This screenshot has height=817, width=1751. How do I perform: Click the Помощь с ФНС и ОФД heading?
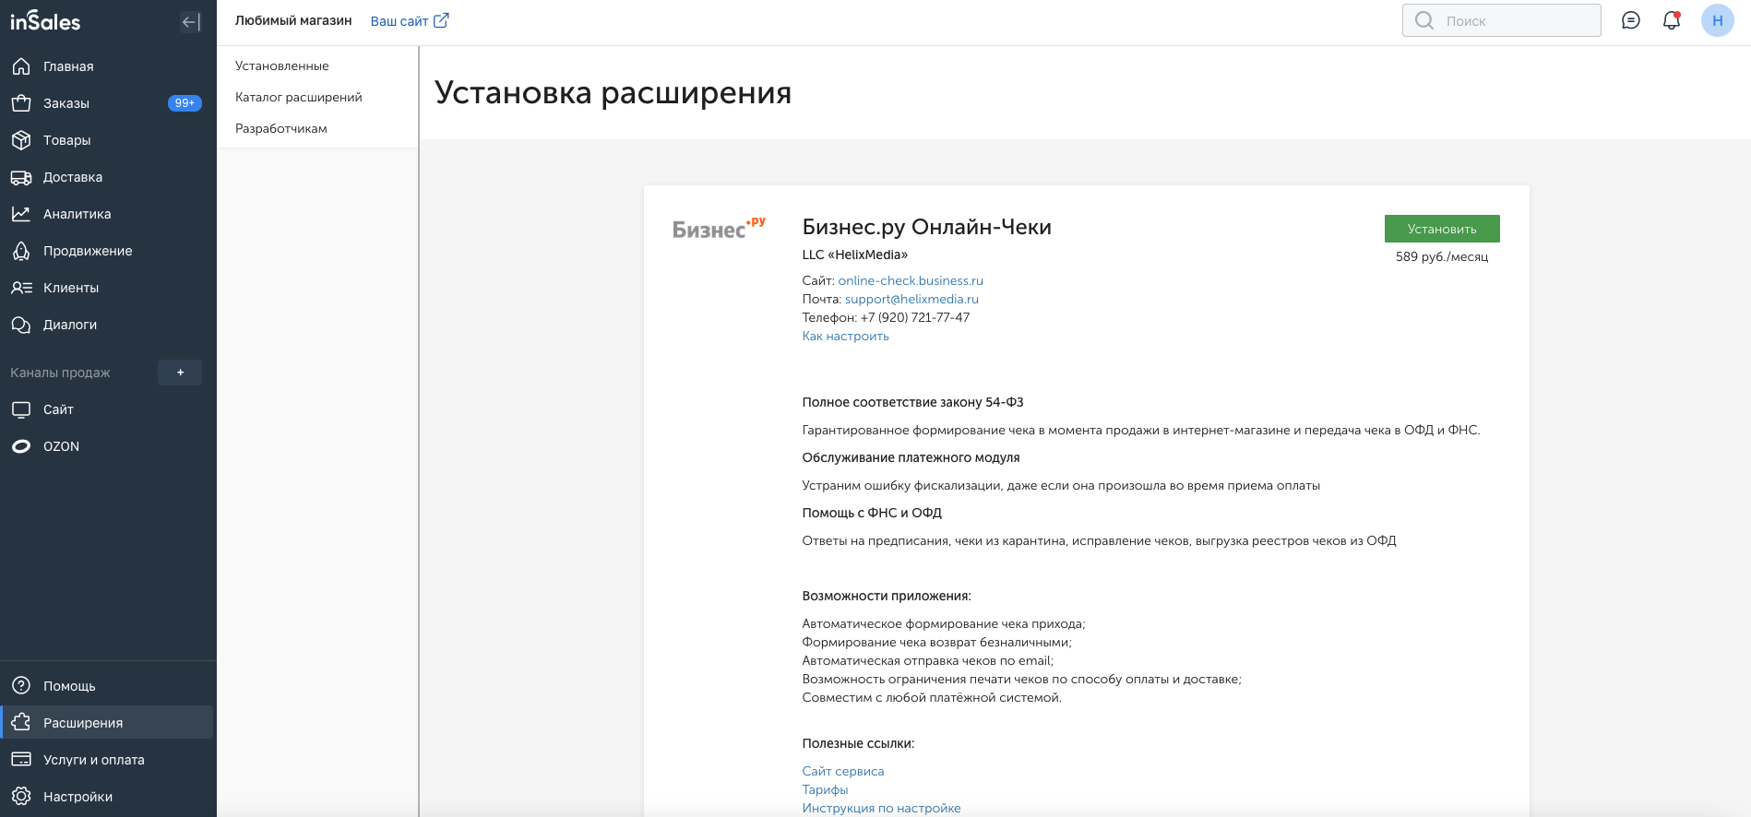[872, 513]
